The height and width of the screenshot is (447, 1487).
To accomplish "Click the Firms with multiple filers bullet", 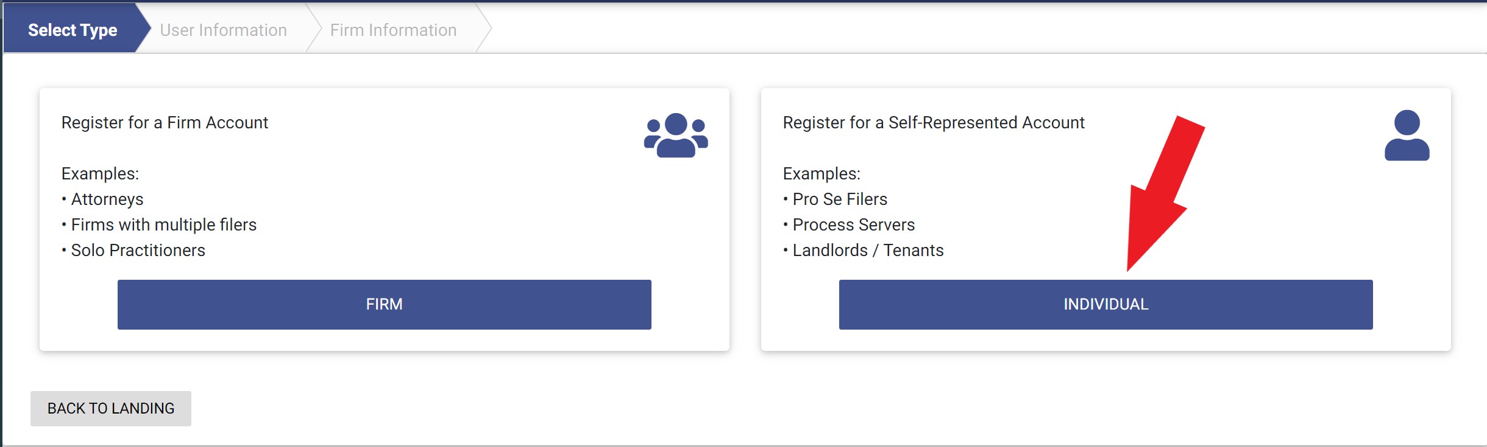I will point(159,224).
